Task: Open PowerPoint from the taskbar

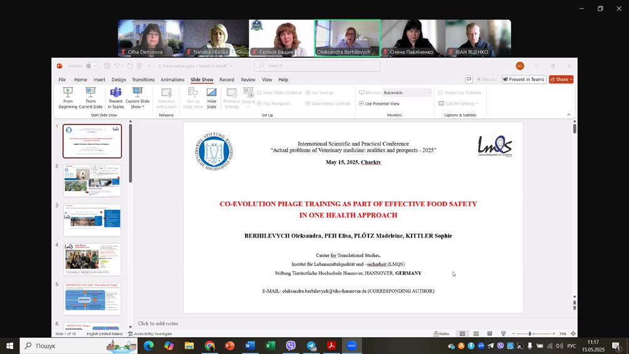Action: 229,346
